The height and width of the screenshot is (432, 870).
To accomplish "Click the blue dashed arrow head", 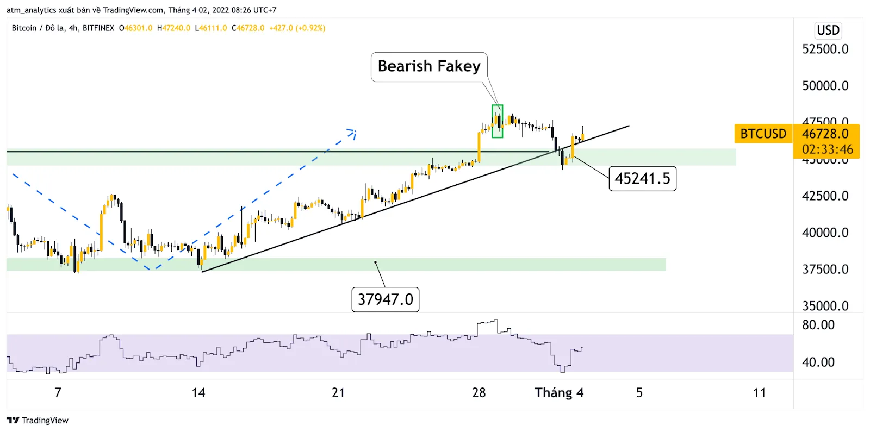I will [x=352, y=133].
